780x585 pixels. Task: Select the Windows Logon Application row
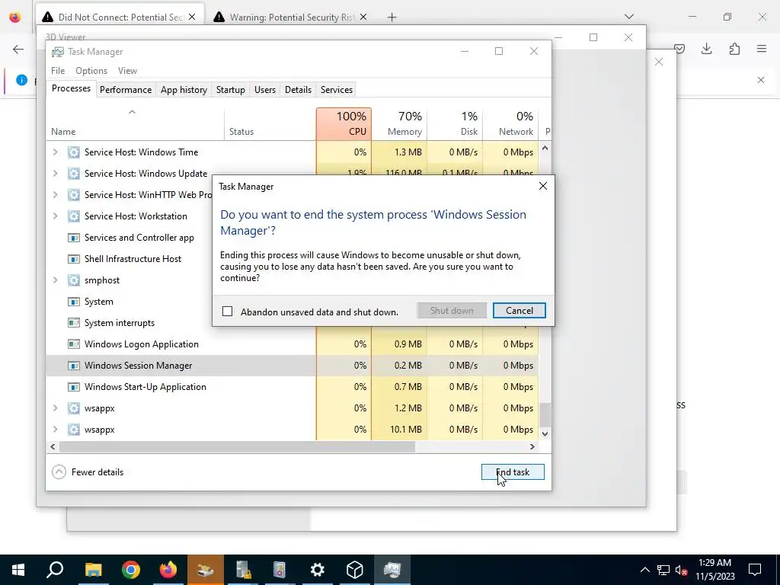pos(292,344)
